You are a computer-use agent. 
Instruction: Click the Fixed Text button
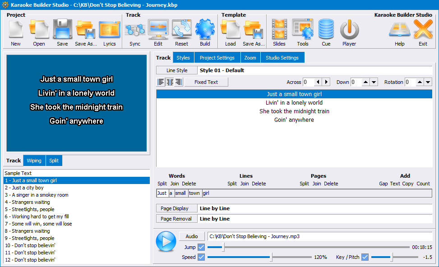coord(206,82)
